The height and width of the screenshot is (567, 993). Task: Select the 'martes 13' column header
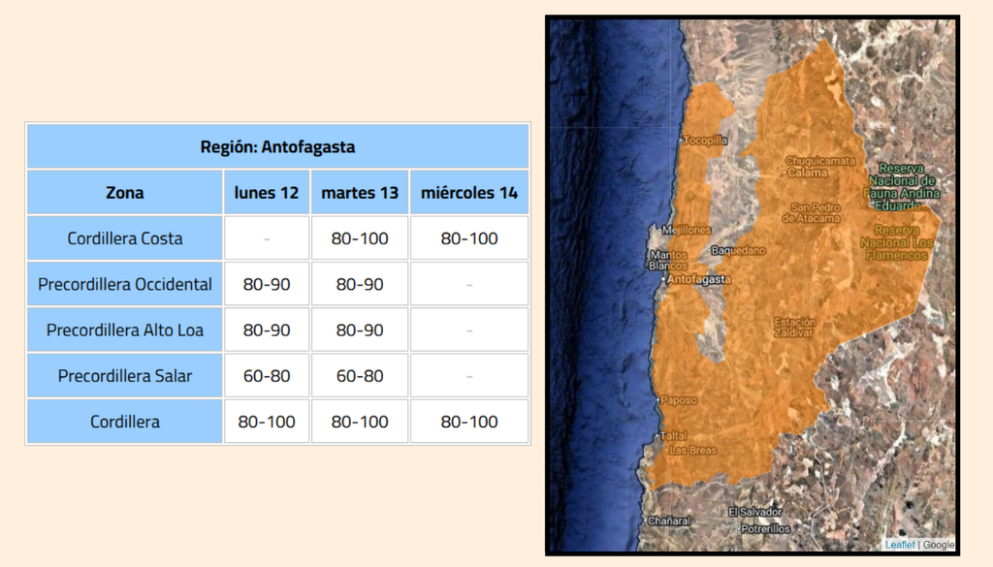click(x=360, y=192)
